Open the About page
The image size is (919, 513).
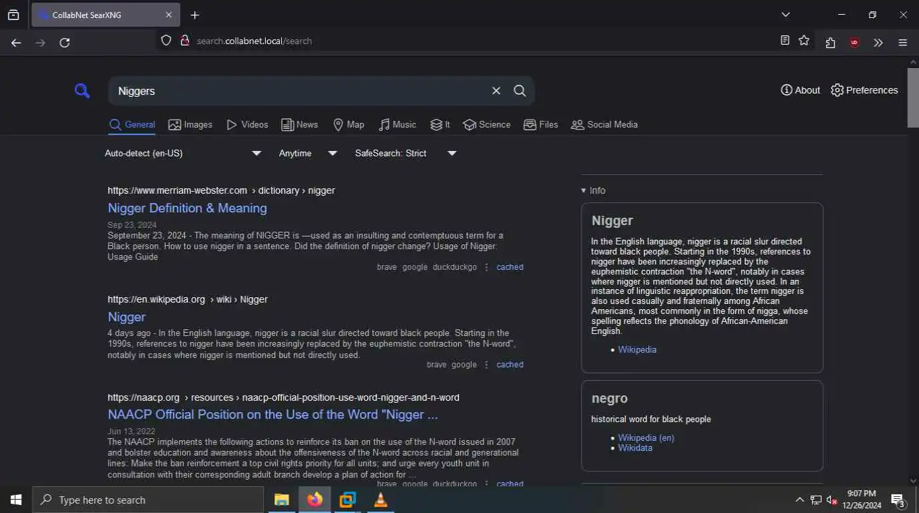(800, 90)
